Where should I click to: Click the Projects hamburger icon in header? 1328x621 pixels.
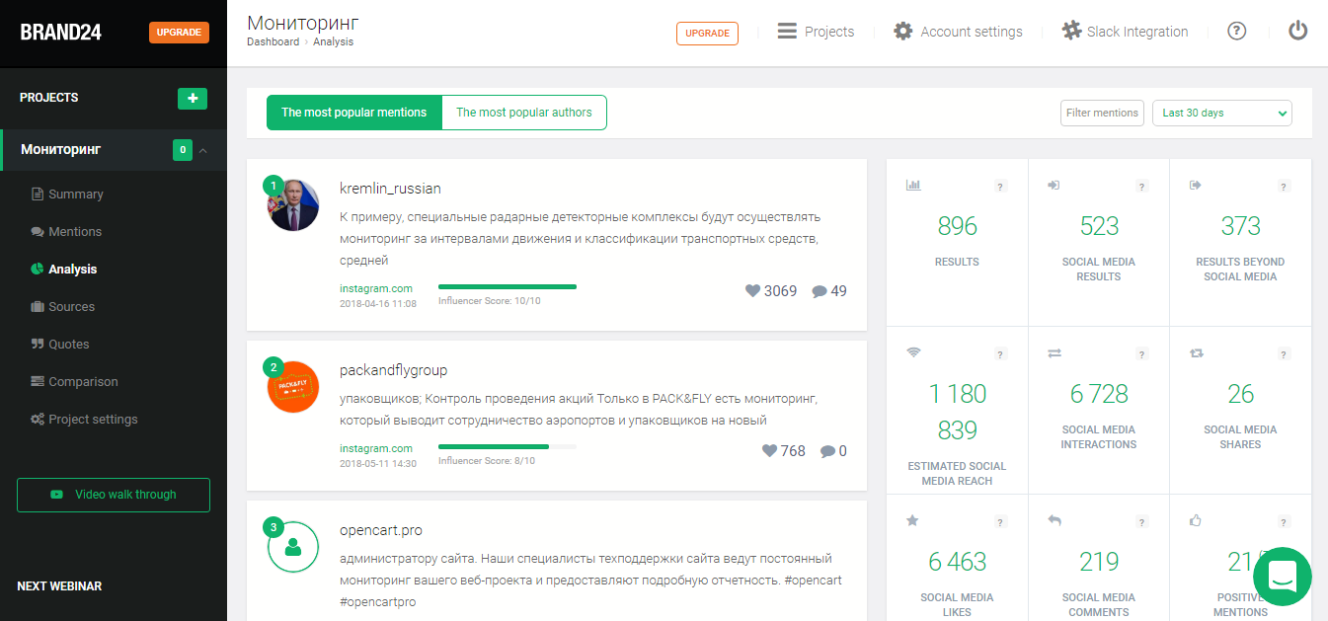pyautogui.click(x=787, y=31)
